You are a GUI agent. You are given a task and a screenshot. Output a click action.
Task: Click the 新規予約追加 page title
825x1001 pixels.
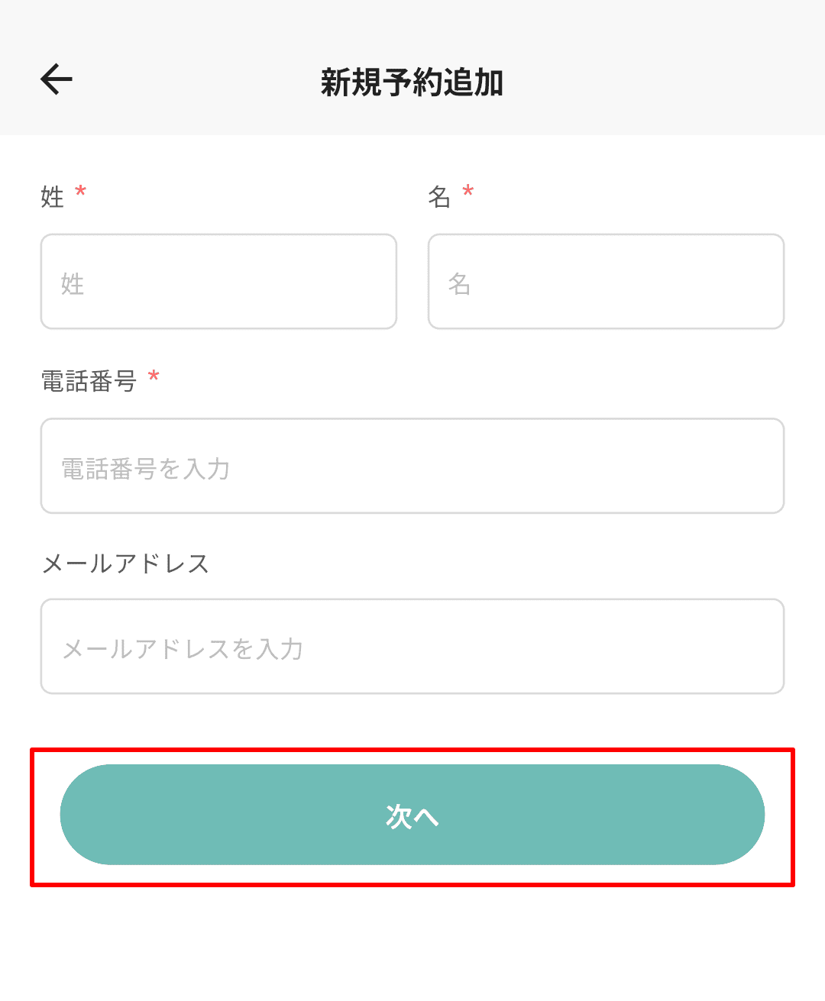click(412, 82)
